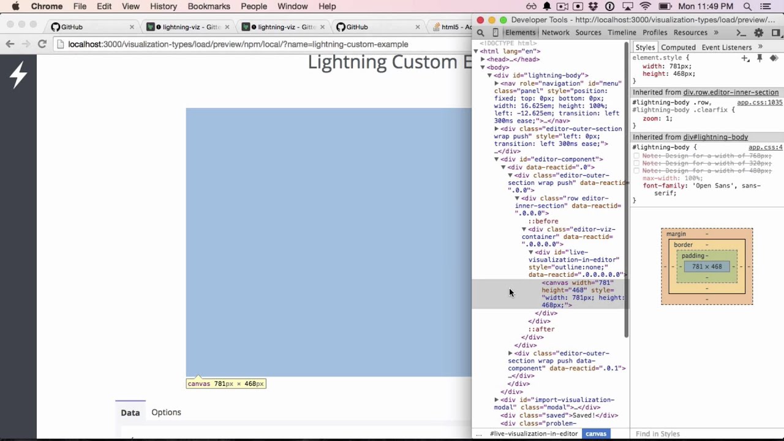Click the Find in Styles field
The image size is (784, 441).
[x=706, y=434]
